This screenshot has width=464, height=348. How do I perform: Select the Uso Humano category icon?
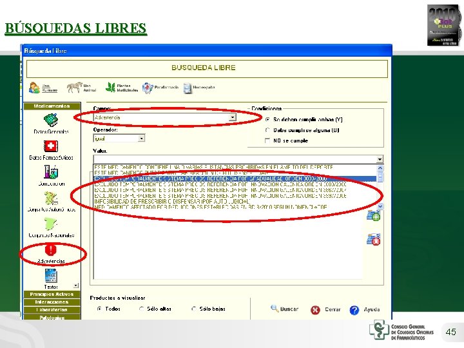click(x=35, y=88)
